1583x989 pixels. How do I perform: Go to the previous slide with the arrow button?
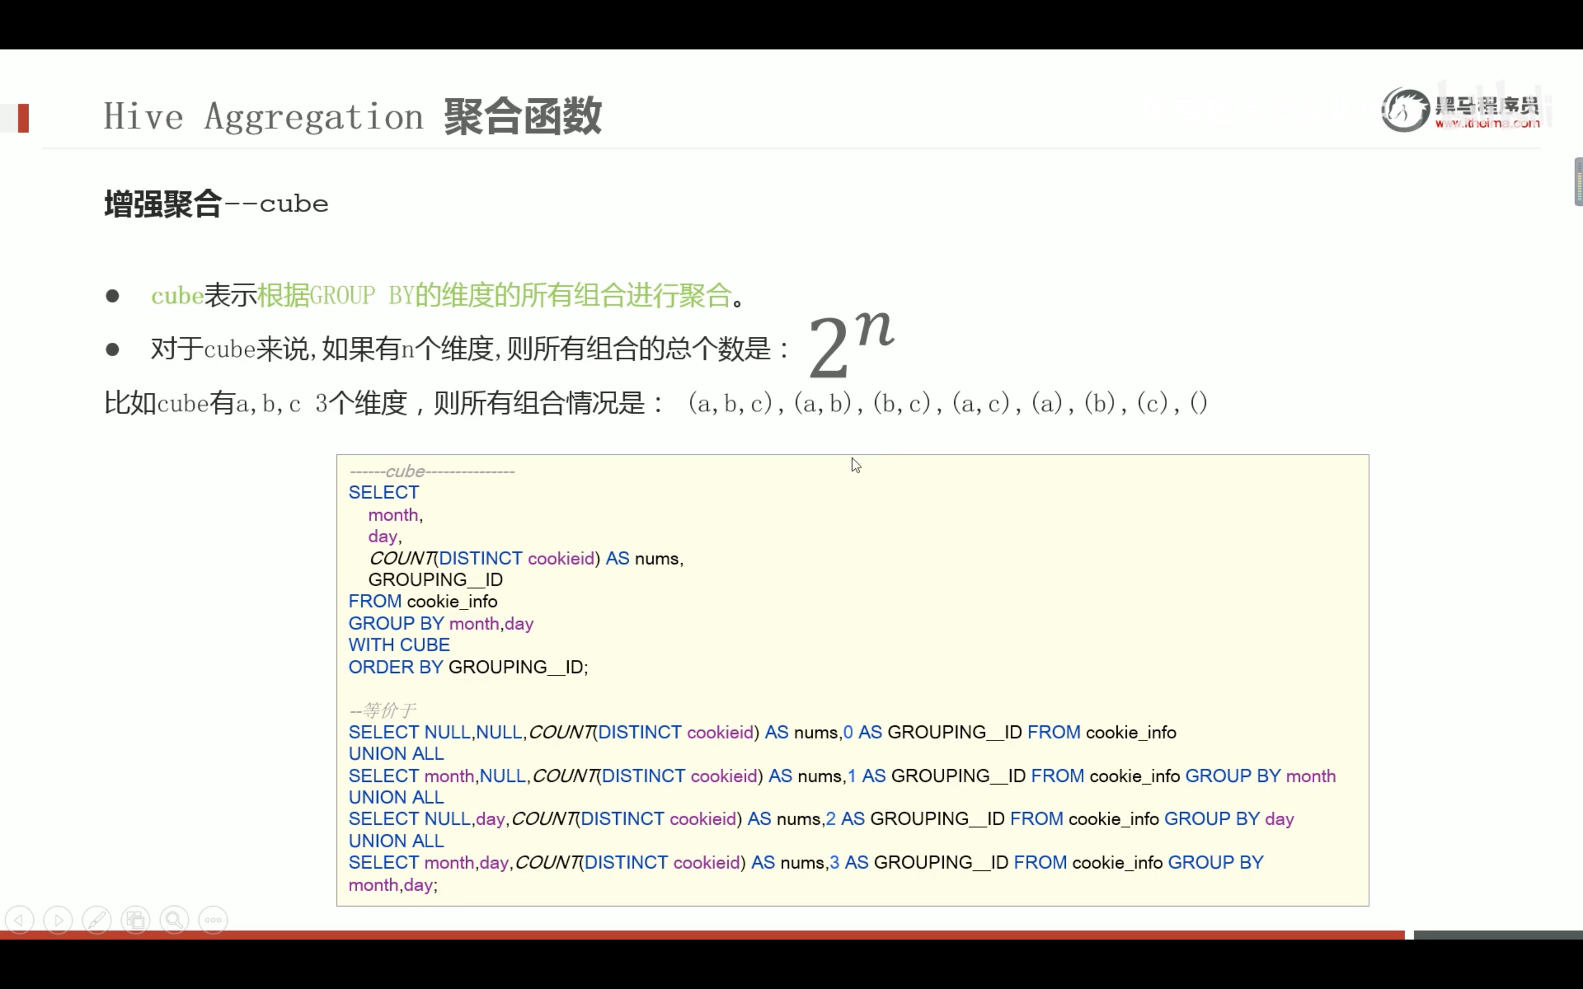tap(19, 920)
